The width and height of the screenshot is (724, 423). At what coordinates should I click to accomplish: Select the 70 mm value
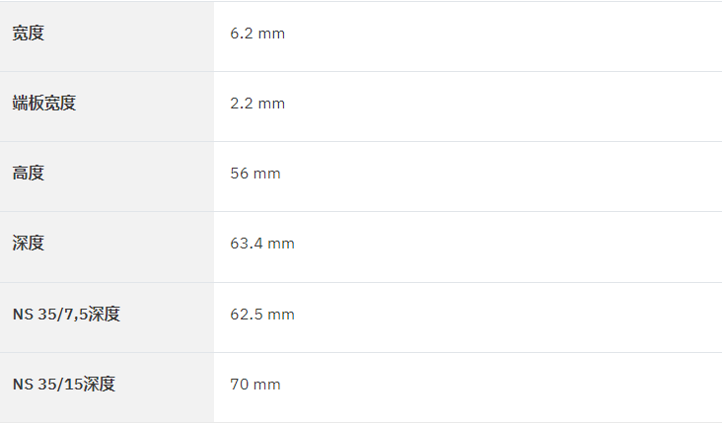(255, 385)
